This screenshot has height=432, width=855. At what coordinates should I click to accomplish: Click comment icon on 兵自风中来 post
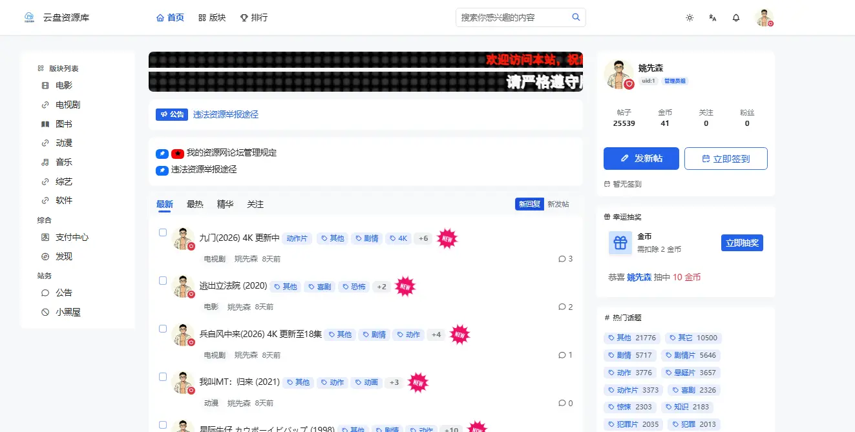[562, 355]
